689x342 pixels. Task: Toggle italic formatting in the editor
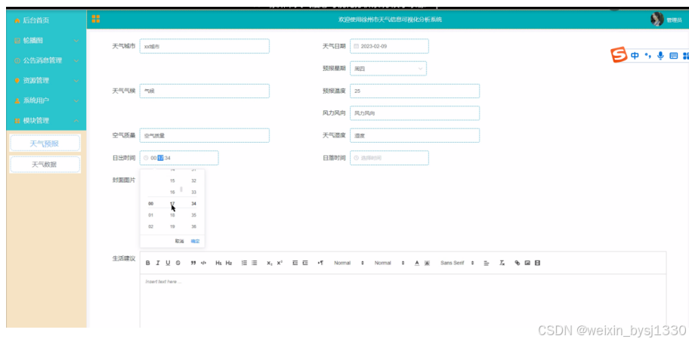point(158,263)
